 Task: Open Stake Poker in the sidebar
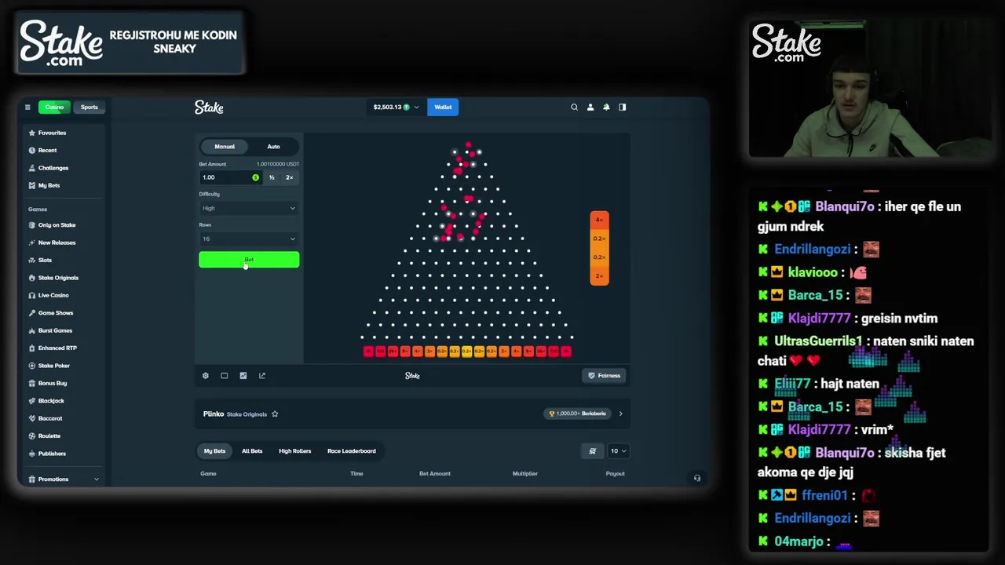point(54,366)
